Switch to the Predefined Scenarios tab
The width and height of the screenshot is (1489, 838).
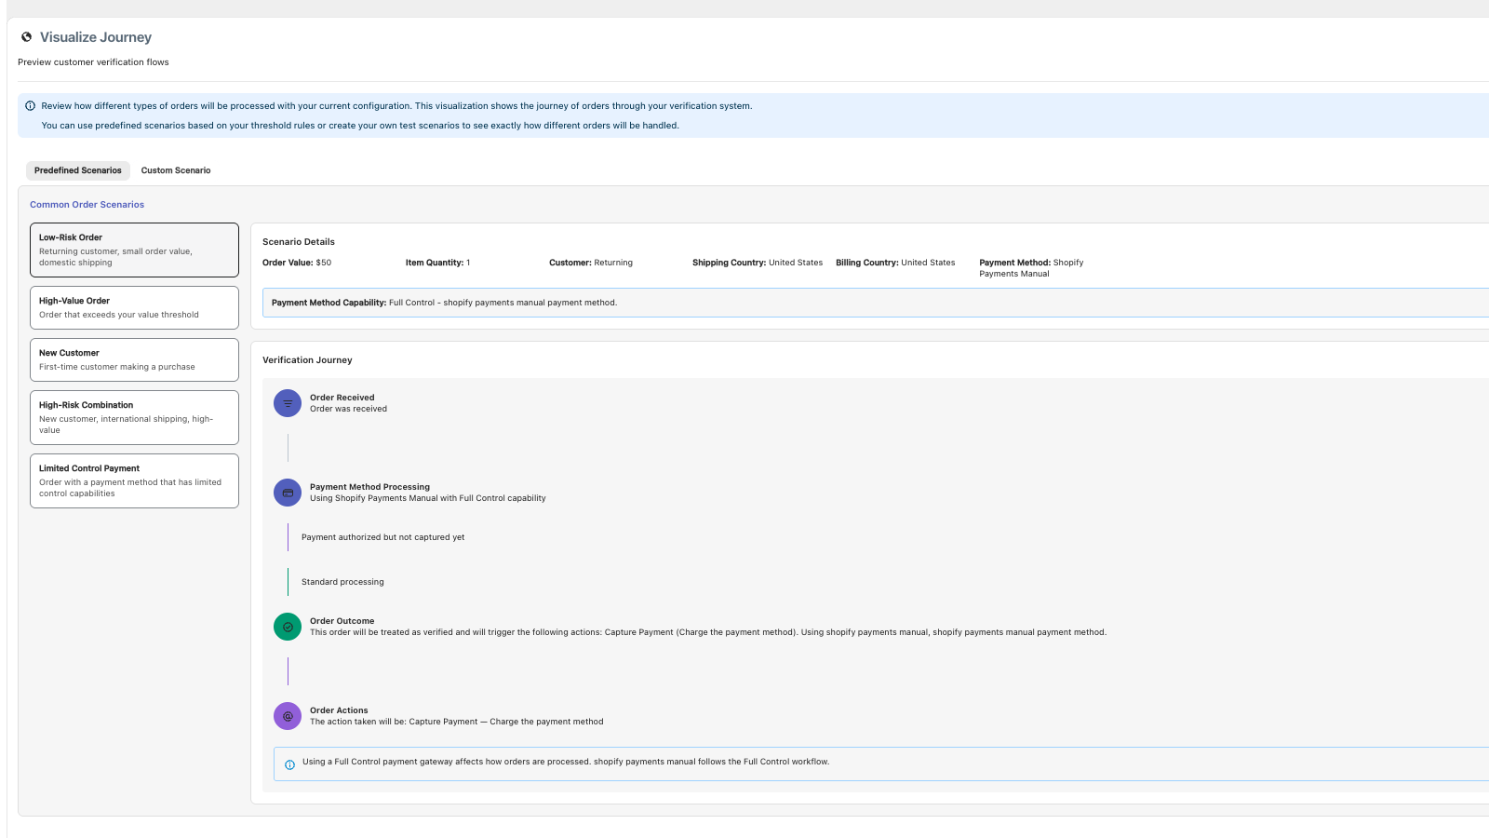tap(78, 170)
